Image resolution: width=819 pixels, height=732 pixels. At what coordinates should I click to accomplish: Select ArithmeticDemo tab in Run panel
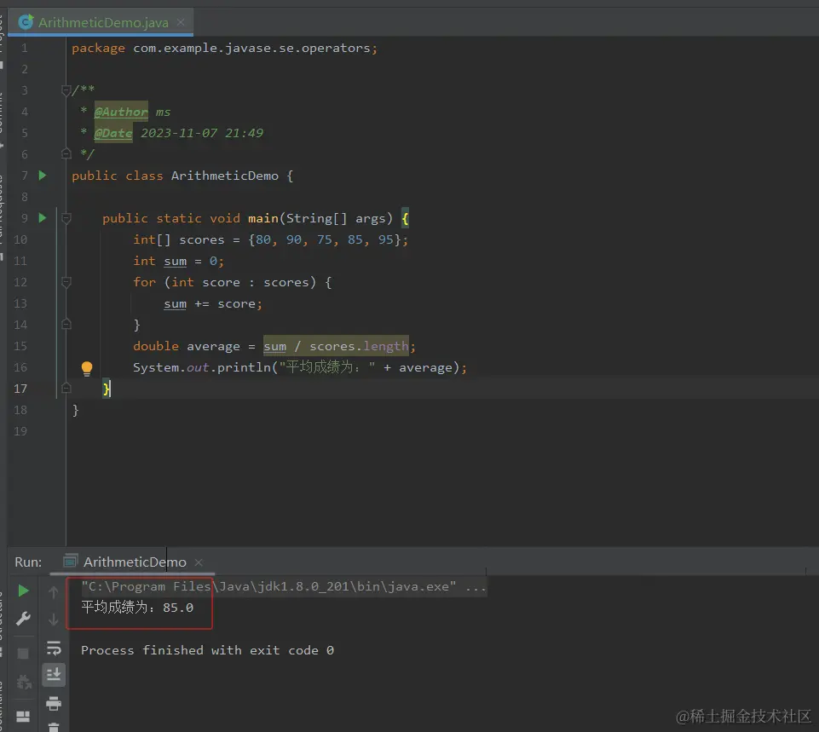(x=135, y=562)
